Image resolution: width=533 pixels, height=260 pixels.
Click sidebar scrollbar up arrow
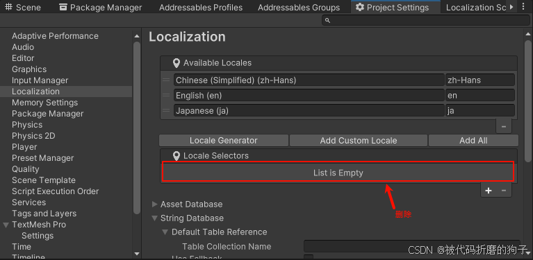click(137, 36)
